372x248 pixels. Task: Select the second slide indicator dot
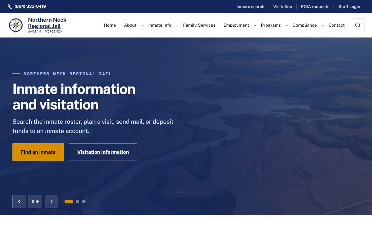[77, 201]
